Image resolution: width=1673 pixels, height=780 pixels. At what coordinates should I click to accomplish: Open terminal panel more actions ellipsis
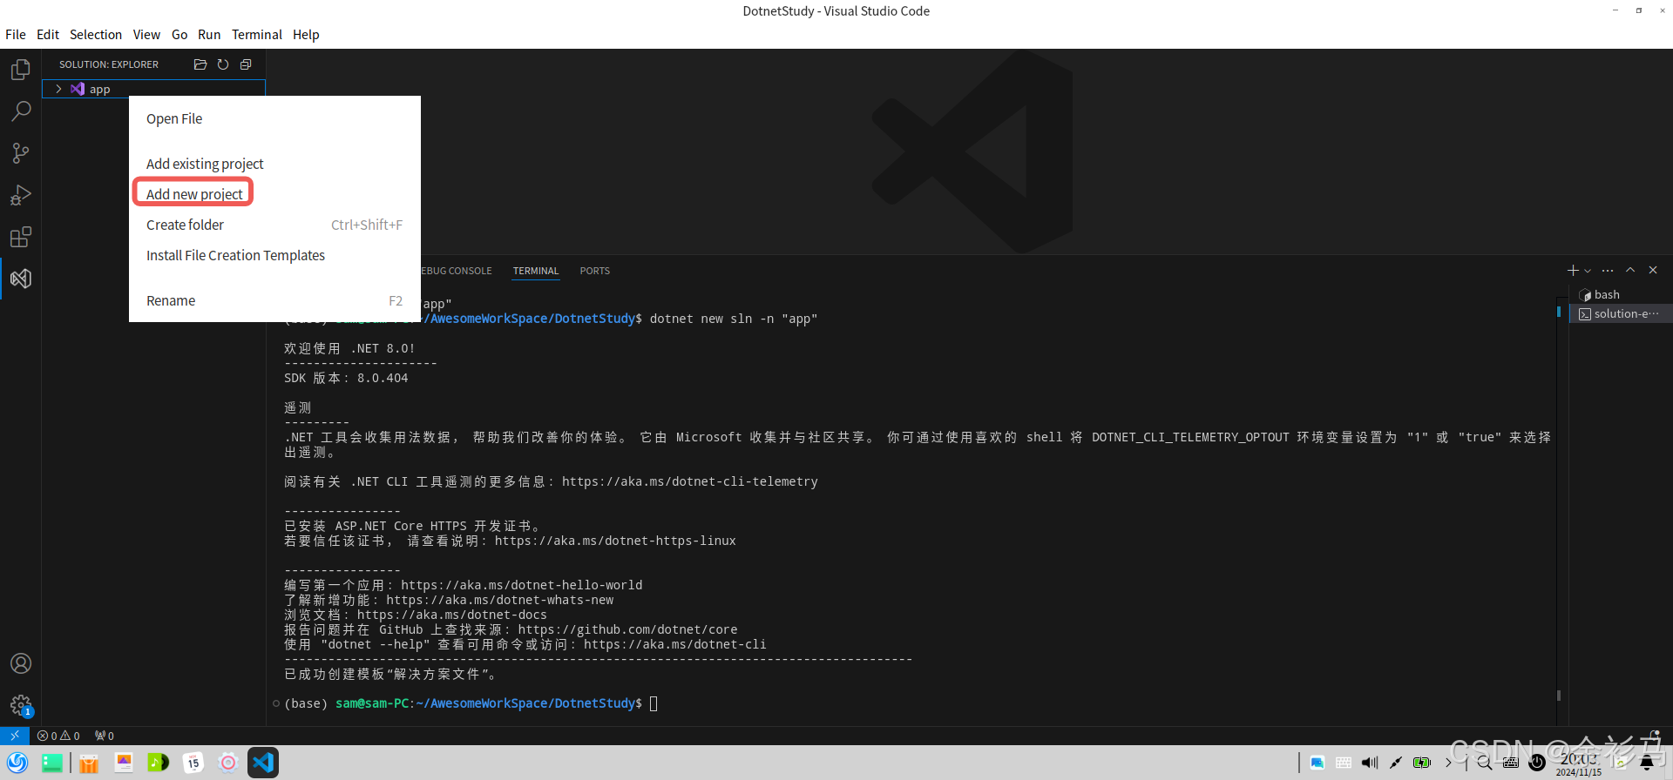1608,271
